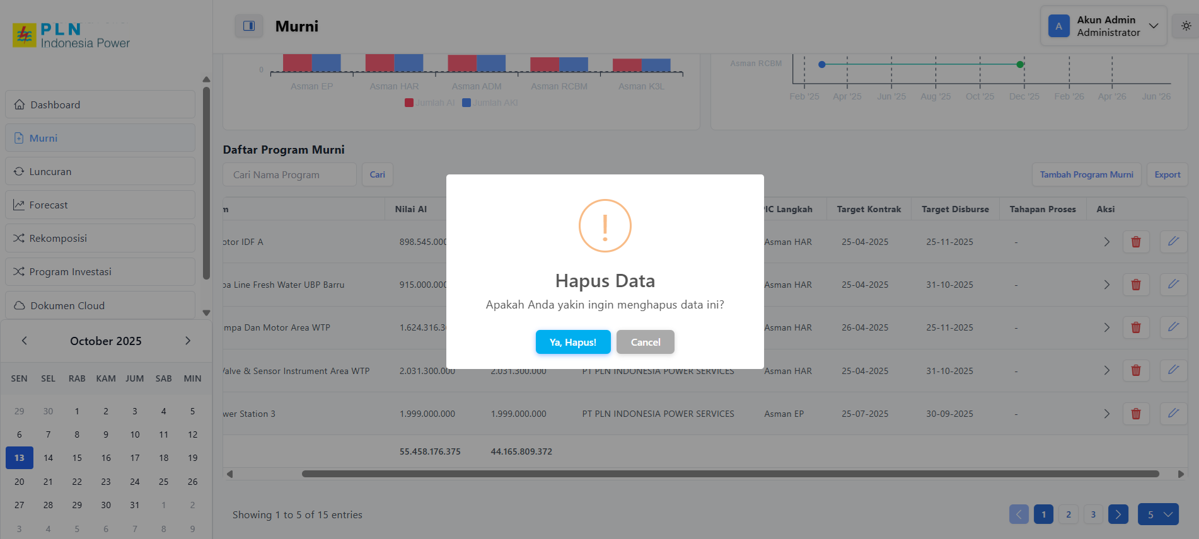
Task: Edit the Motor Area WTP row
Action: (x=1173, y=327)
